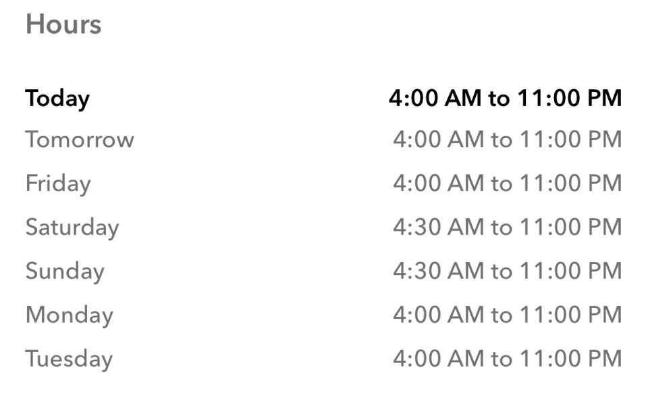
Task: Click Friday's 4:00 AM to 11:00 PM hours
Action: [507, 183]
